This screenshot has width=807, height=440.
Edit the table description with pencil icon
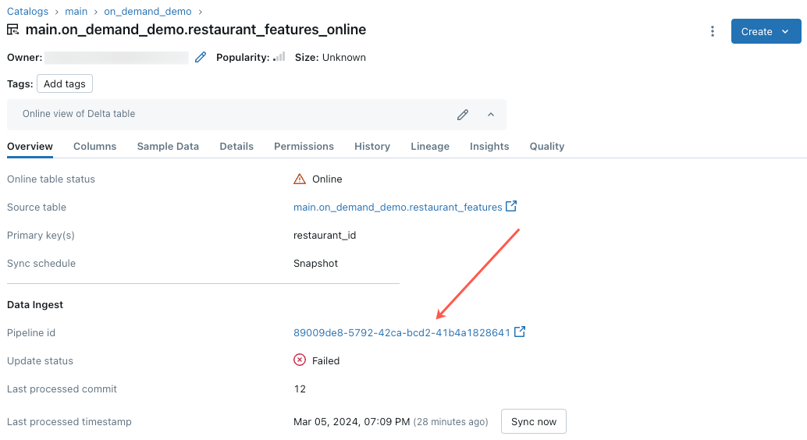463,115
